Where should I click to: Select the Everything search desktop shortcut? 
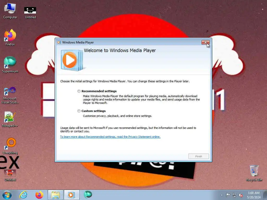click(10, 146)
